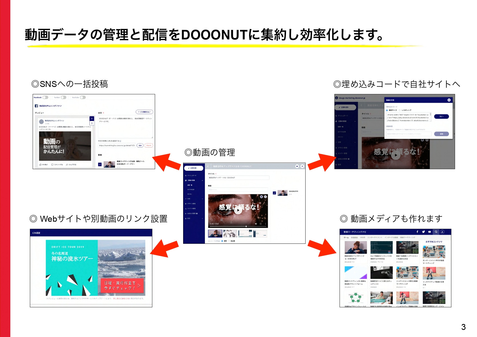The height and width of the screenshot is (337, 477).
Task: Enable the Facebook posting toggle
Action: click(45, 97)
